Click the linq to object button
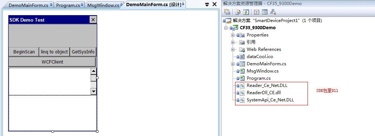 (54, 52)
